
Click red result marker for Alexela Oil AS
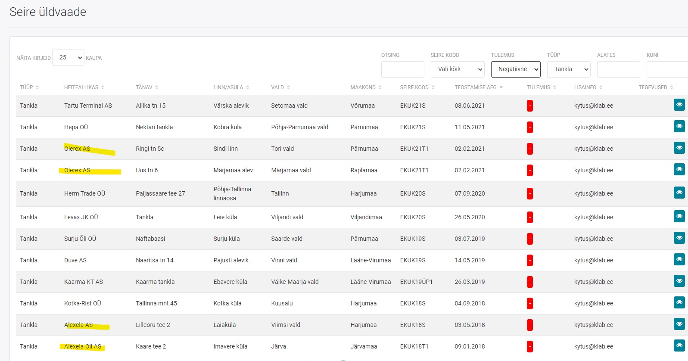[529, 346]
